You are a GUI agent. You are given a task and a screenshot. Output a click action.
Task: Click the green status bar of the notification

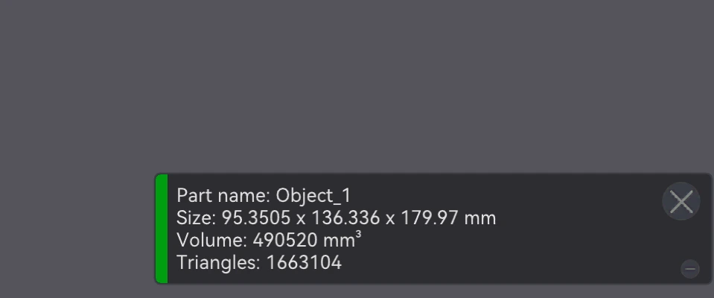(x=162, y=229)
